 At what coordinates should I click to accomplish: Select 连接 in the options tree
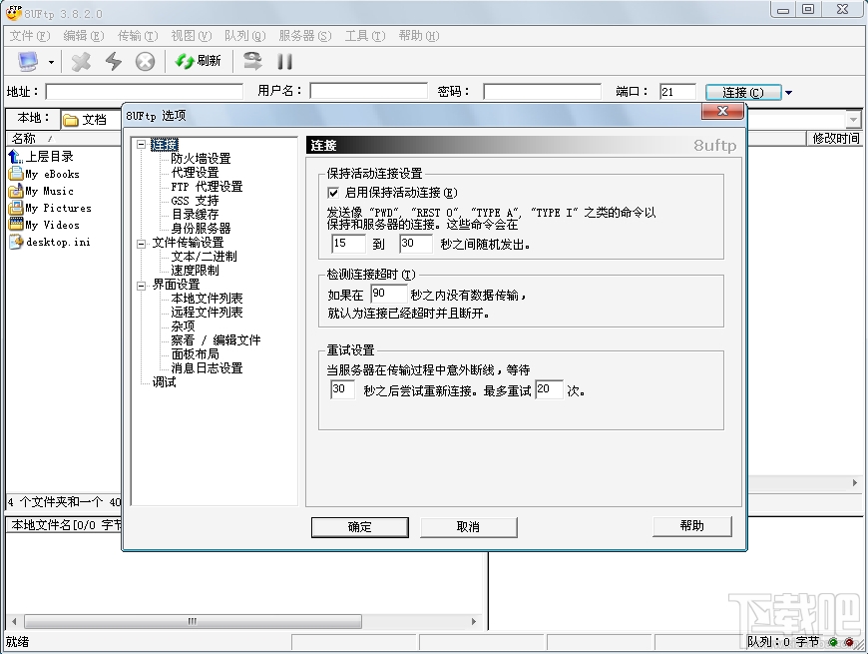click(x=165, y=145)
